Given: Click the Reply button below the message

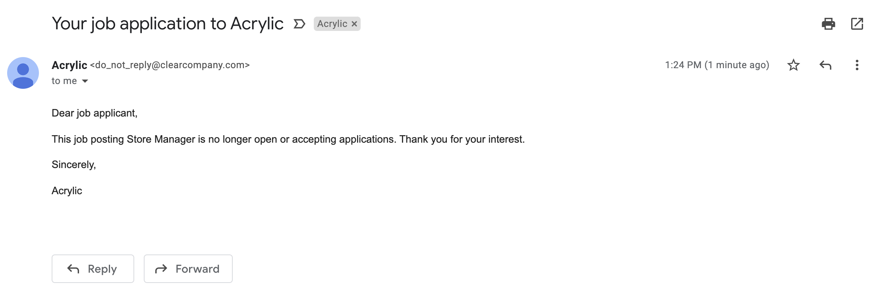Looking at the screenshot, I should pyautogui.click(x=93, y=269).
